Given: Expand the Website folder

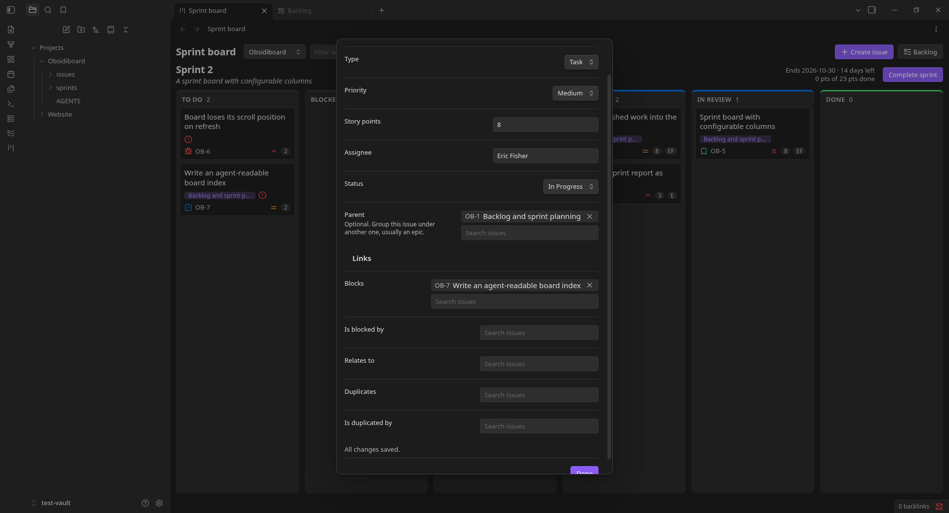Looking at the screenshot, I should (42, 114).
